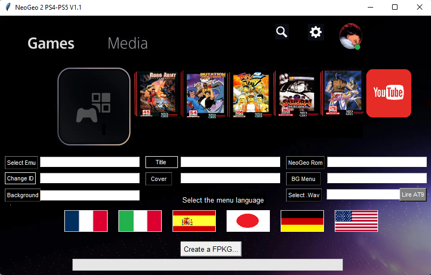Select the game controller library tile
This screenshot has width=431, height=275.
point(94,106)
